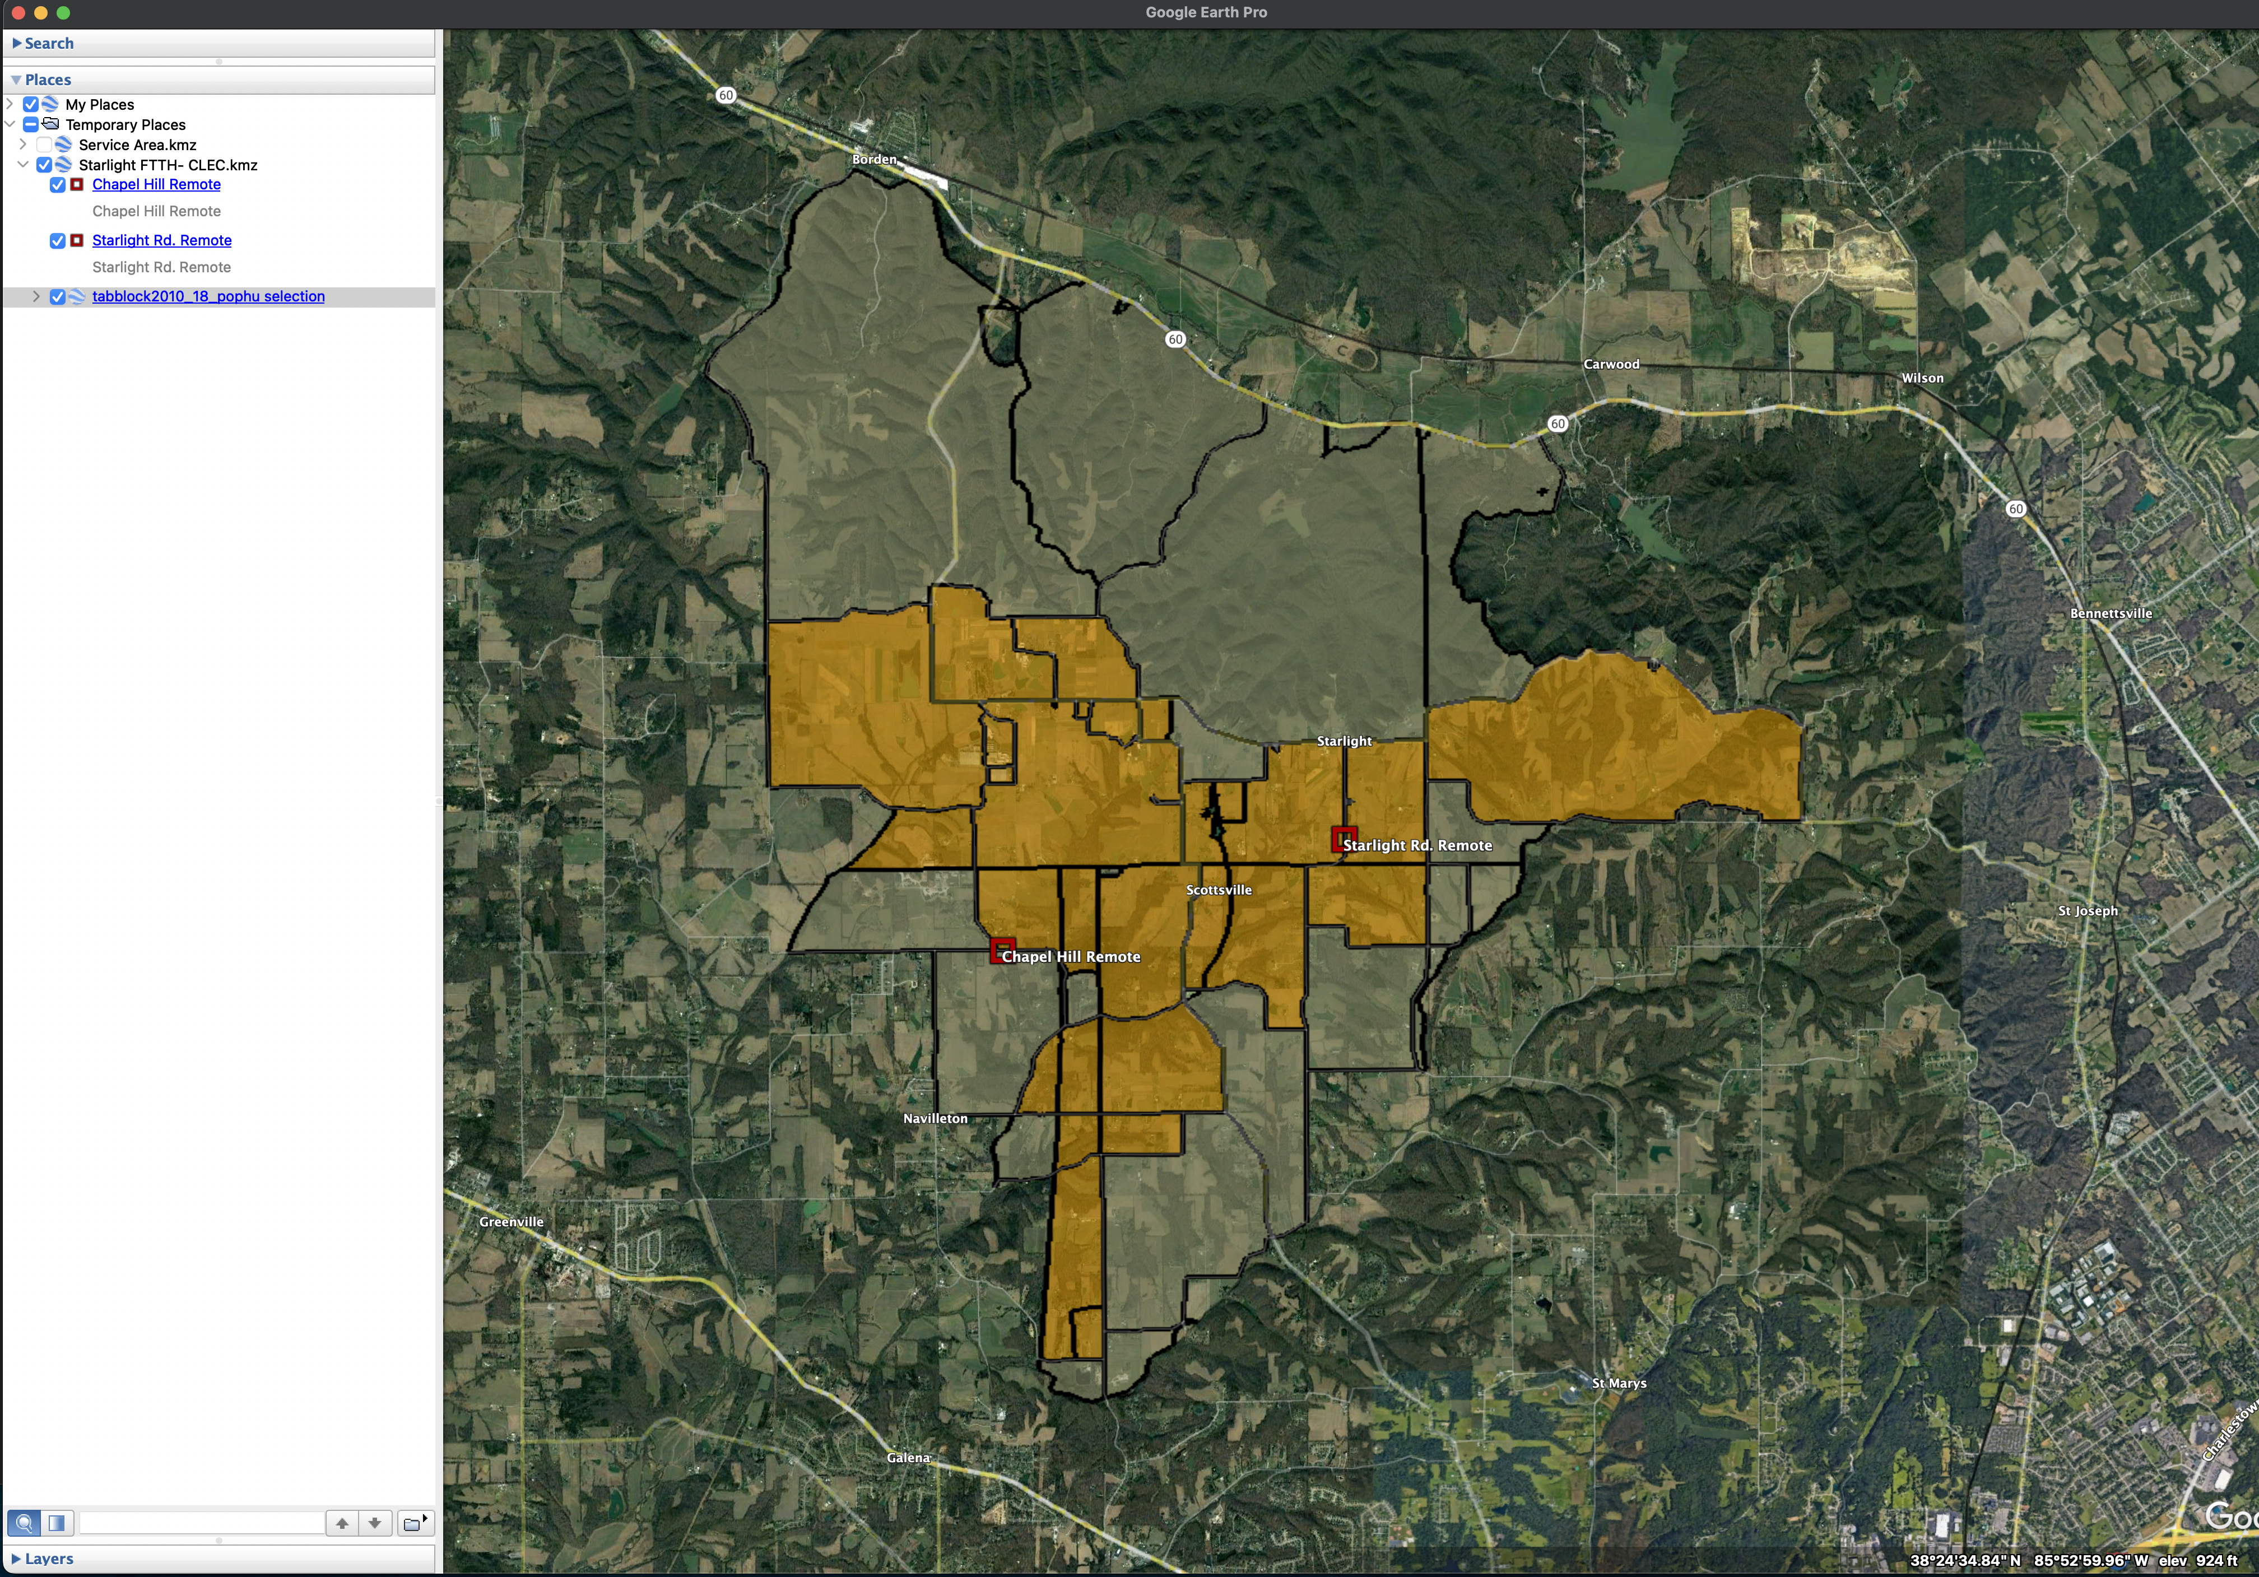Click the Service Area.kmz globe icon
This screenshot has height=1577, width=2259.
(64, 145)
